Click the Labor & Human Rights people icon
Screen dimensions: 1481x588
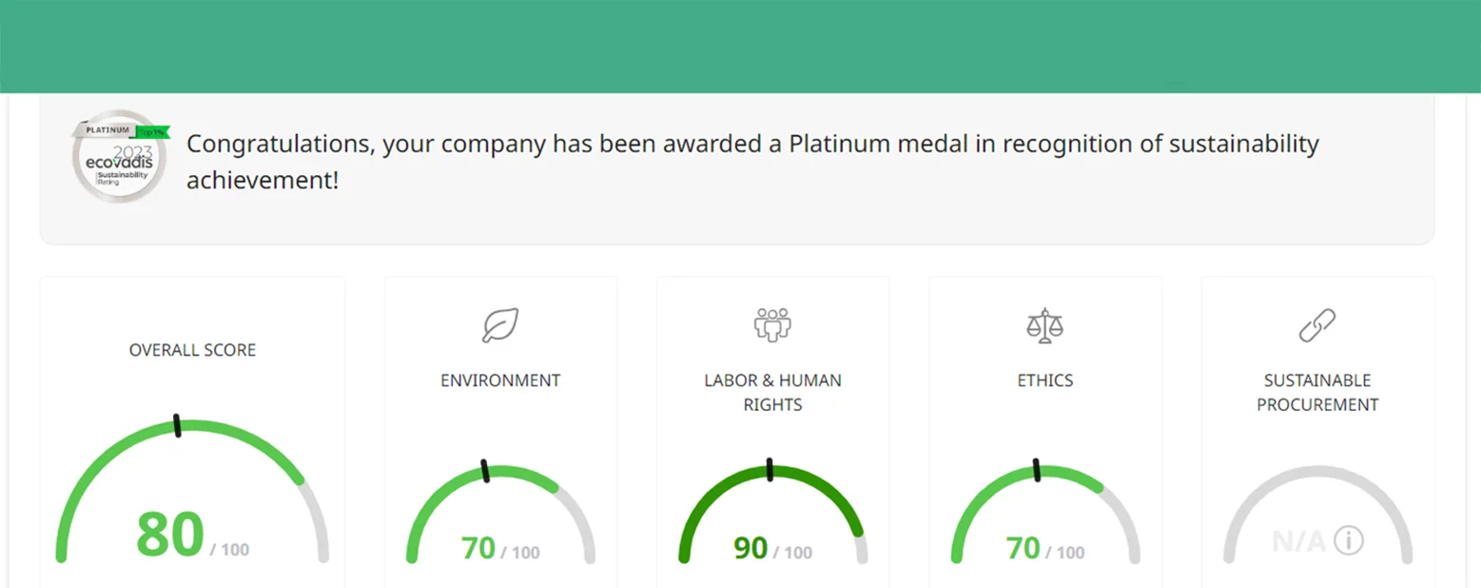pos(772,324)
